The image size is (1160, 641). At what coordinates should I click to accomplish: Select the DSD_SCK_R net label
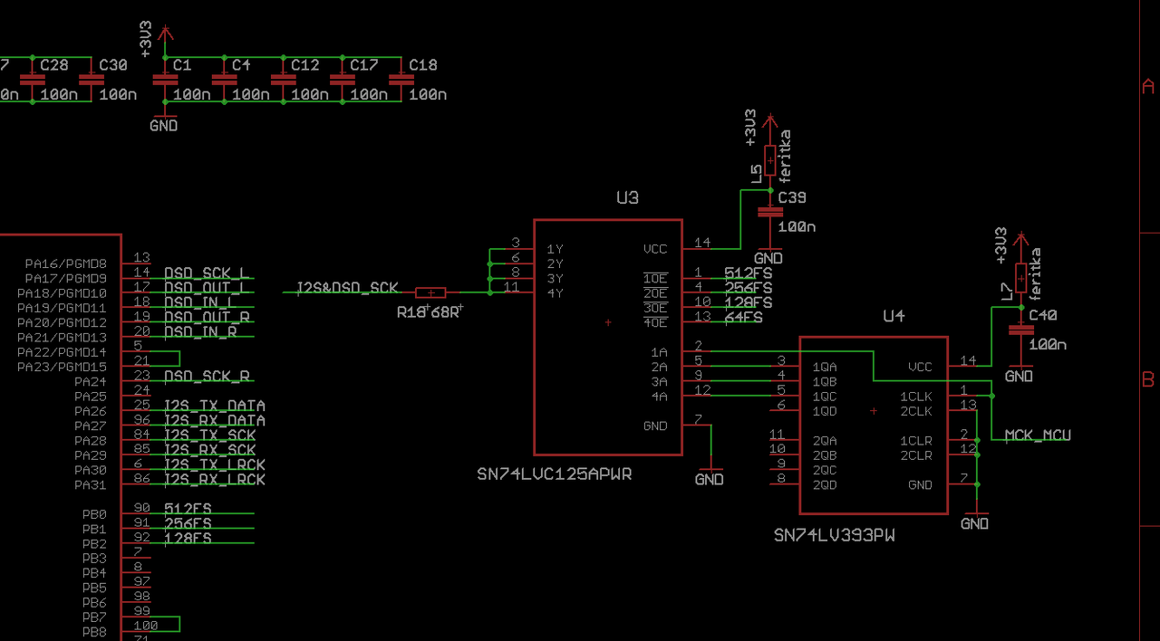(x=207, y=377)
